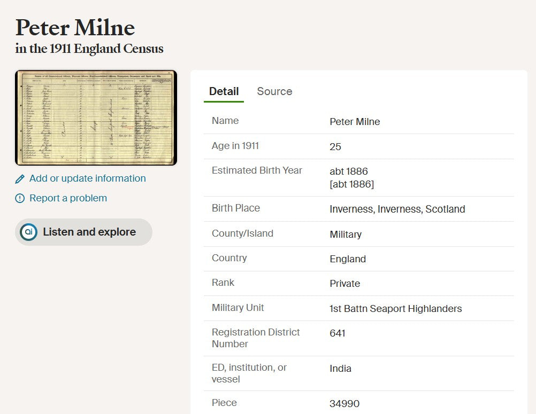
Task: Click the birth place Inverness, Inverness, Scotland
Action: (397, 209)
